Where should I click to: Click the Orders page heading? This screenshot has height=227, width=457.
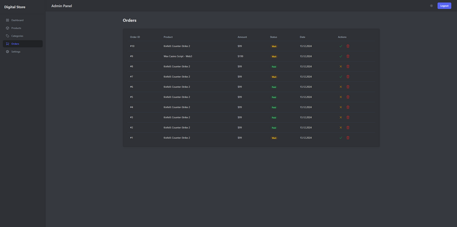pyautogui.click(x=129, y=20)
